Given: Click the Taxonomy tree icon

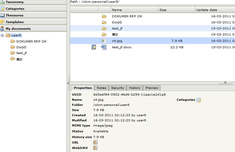Looking at the screenshot, I should [x=2, y=2].
